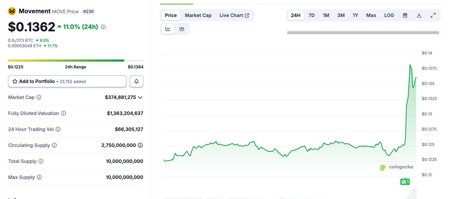Expand chart to fullscreen
Image resolution: width=450 pixels, height=199 pixels.
[433, 15]
